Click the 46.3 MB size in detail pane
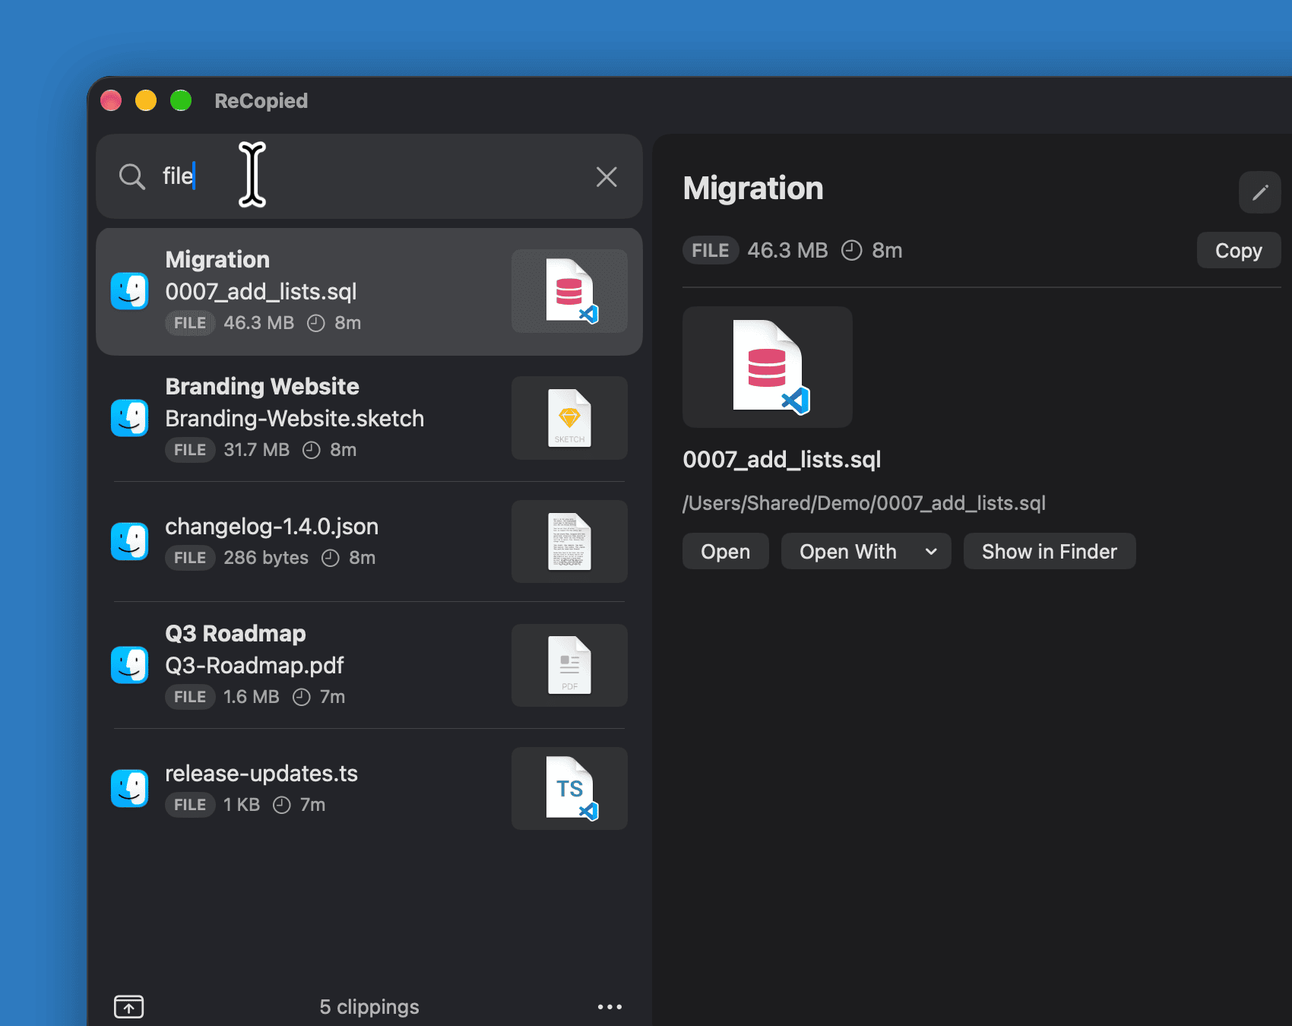 788,250
